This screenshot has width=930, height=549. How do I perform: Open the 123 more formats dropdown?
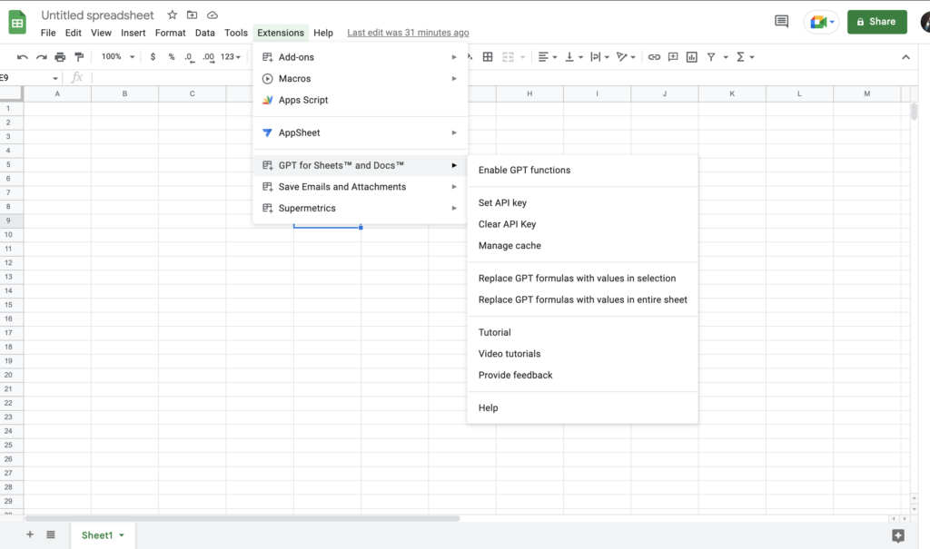click(x=230, y=57)
